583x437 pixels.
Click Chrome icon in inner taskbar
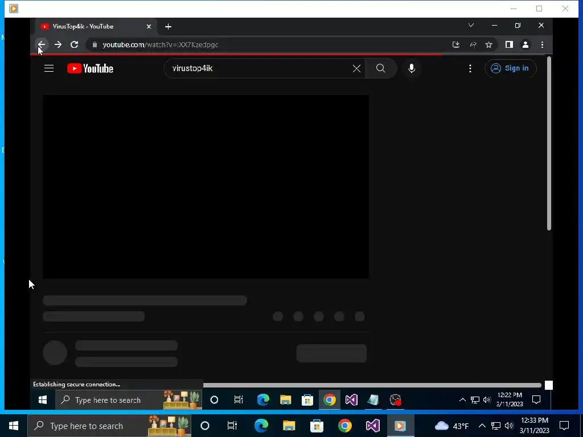330,400
